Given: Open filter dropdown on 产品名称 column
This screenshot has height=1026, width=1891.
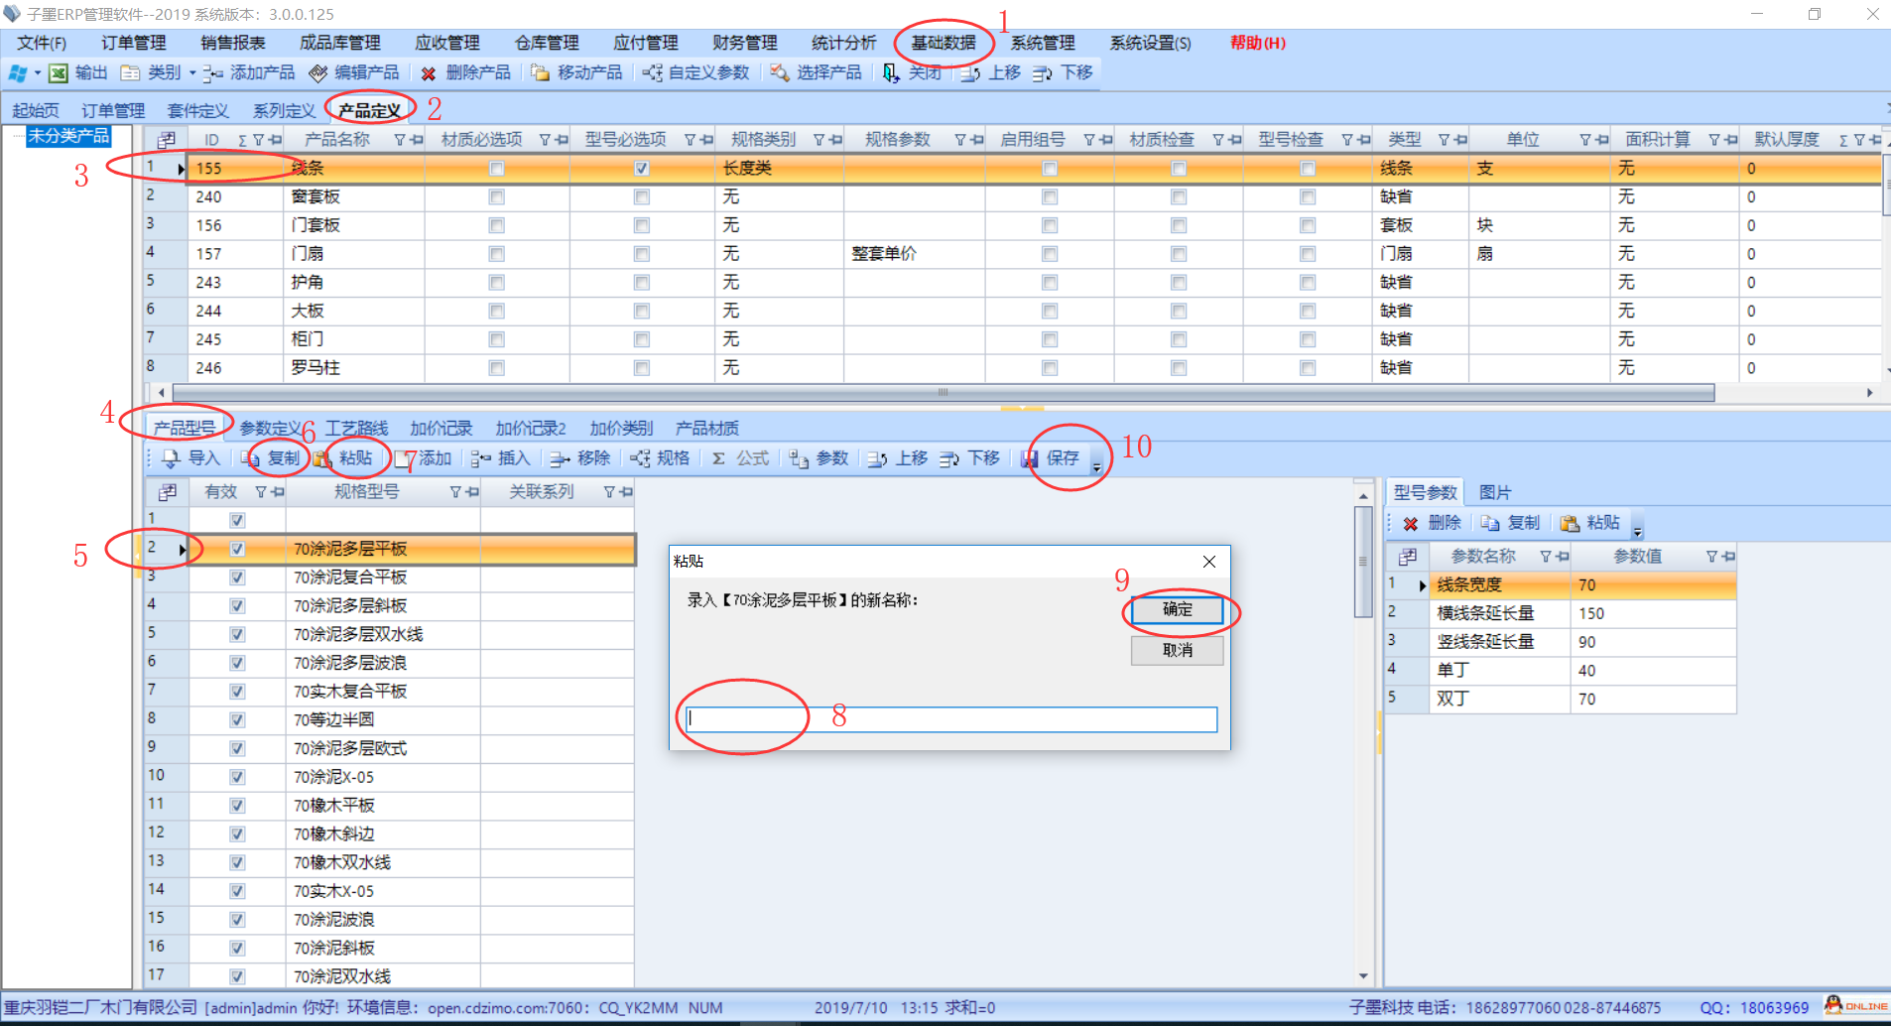Looking at the screenshot, I should pyautogui.click(x=400, y=140).
